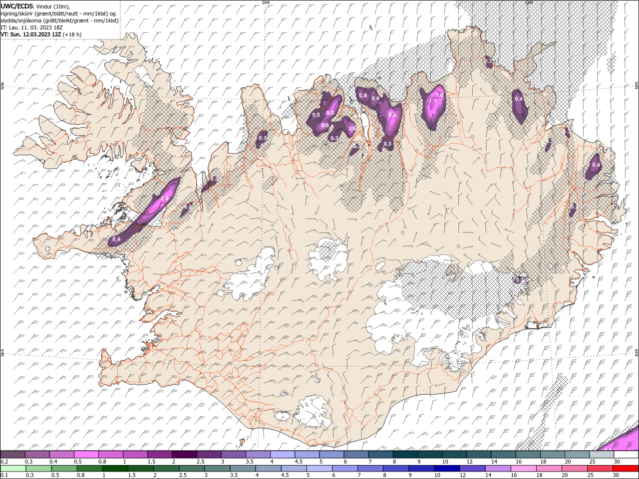The width and height of the screenshot is (639, 479).
Task: Select the 0.8 swatch in the snow scale
Action: 110,455
